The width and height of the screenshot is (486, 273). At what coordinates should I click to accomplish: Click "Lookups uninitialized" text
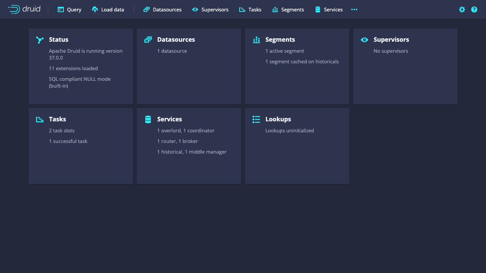[x=290, y=130]
